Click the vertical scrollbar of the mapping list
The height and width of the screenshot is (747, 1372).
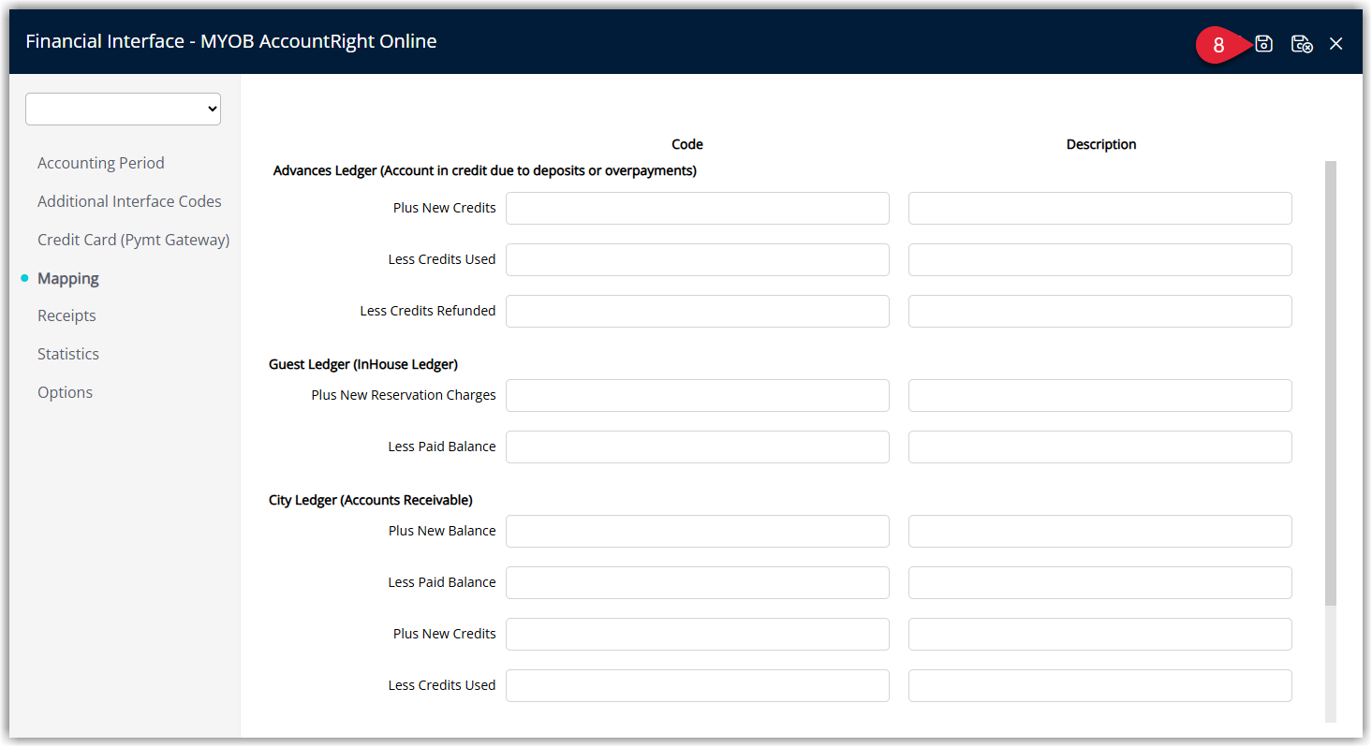1331,384
